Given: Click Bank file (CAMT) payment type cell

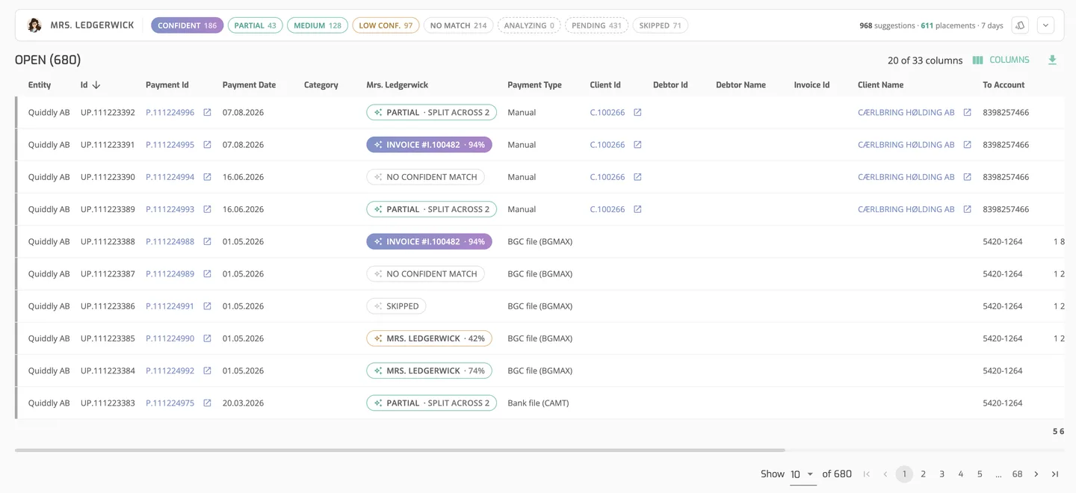Looking at the screenshot, I should (x=538, y=403).
